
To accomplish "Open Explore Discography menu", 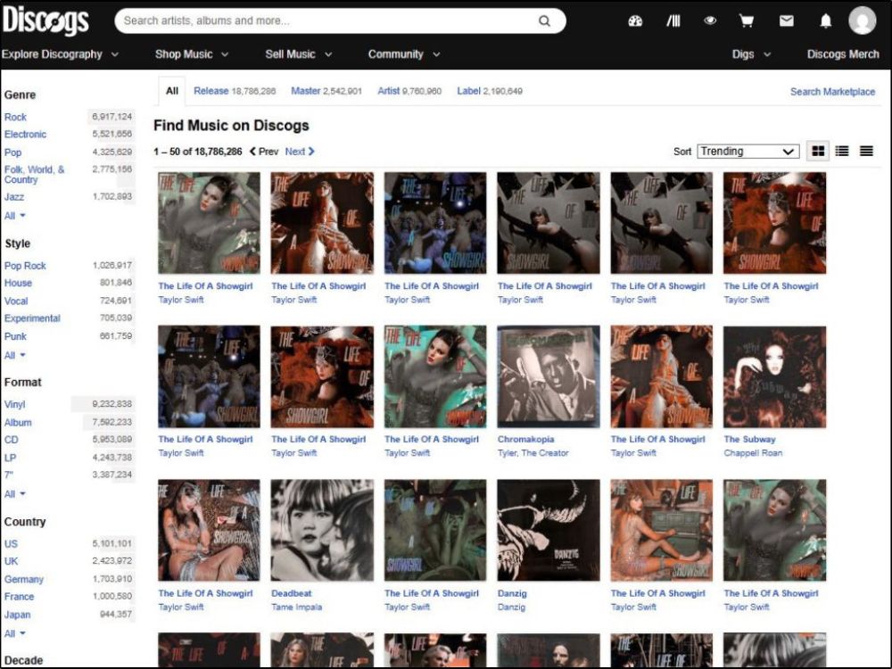I will pos(60,54).
